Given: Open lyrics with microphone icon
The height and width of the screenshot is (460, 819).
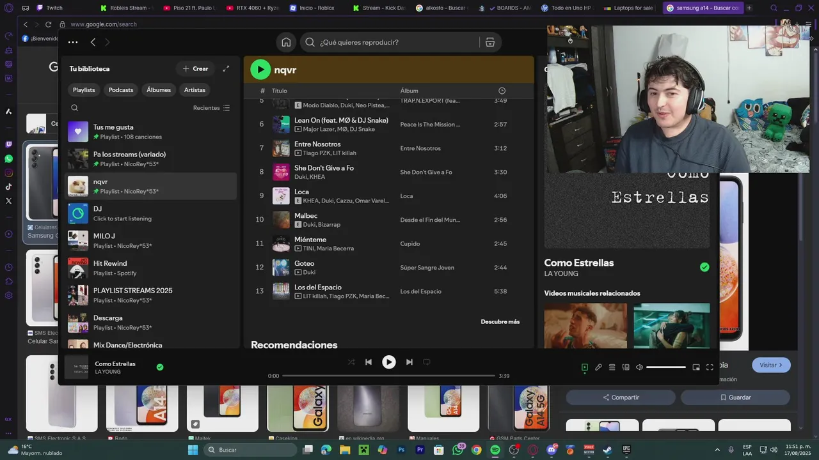Looking at the screenshot, I should (x=598, y=367).
